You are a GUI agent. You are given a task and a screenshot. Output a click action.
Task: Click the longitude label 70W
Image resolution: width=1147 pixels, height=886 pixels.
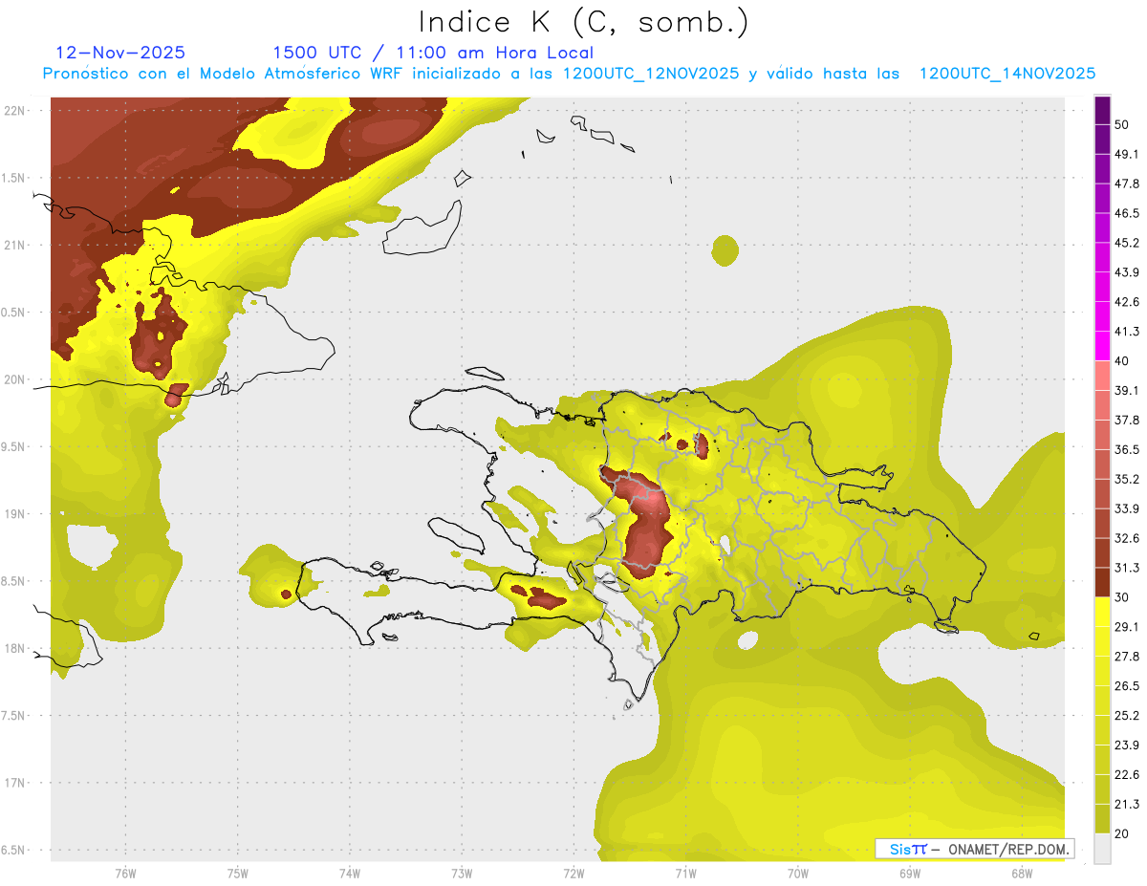click(x=797, y=874)
